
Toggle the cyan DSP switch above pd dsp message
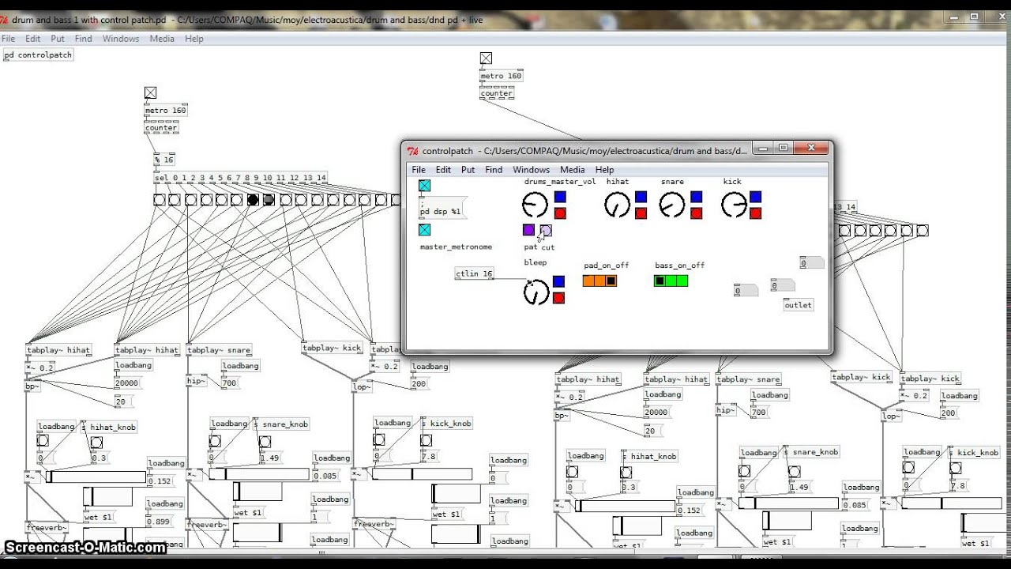click(x=425, y=186)
